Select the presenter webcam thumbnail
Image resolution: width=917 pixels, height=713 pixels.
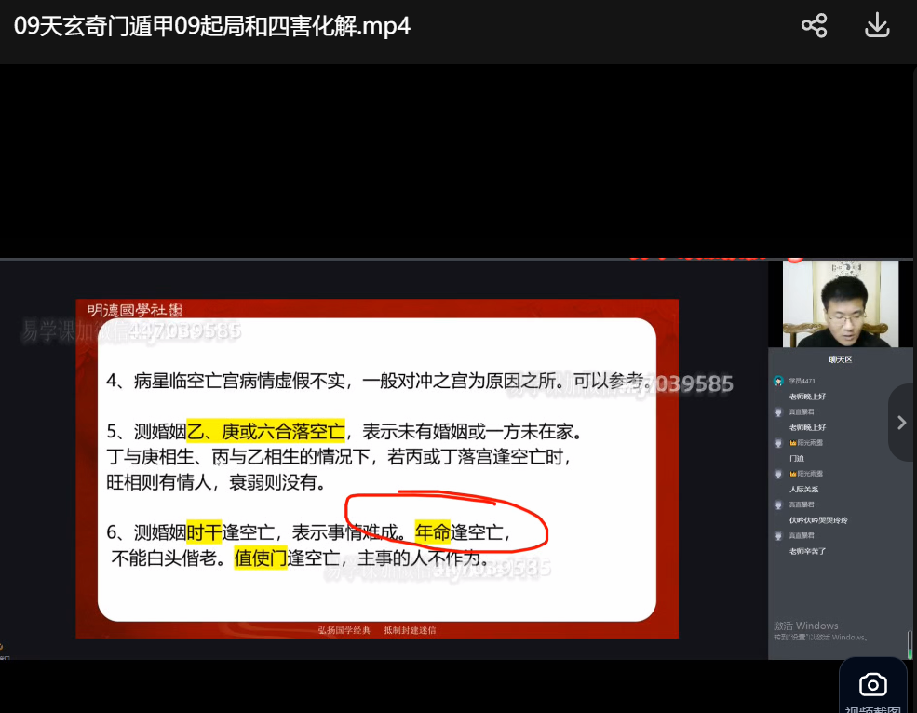click(840, 304)
